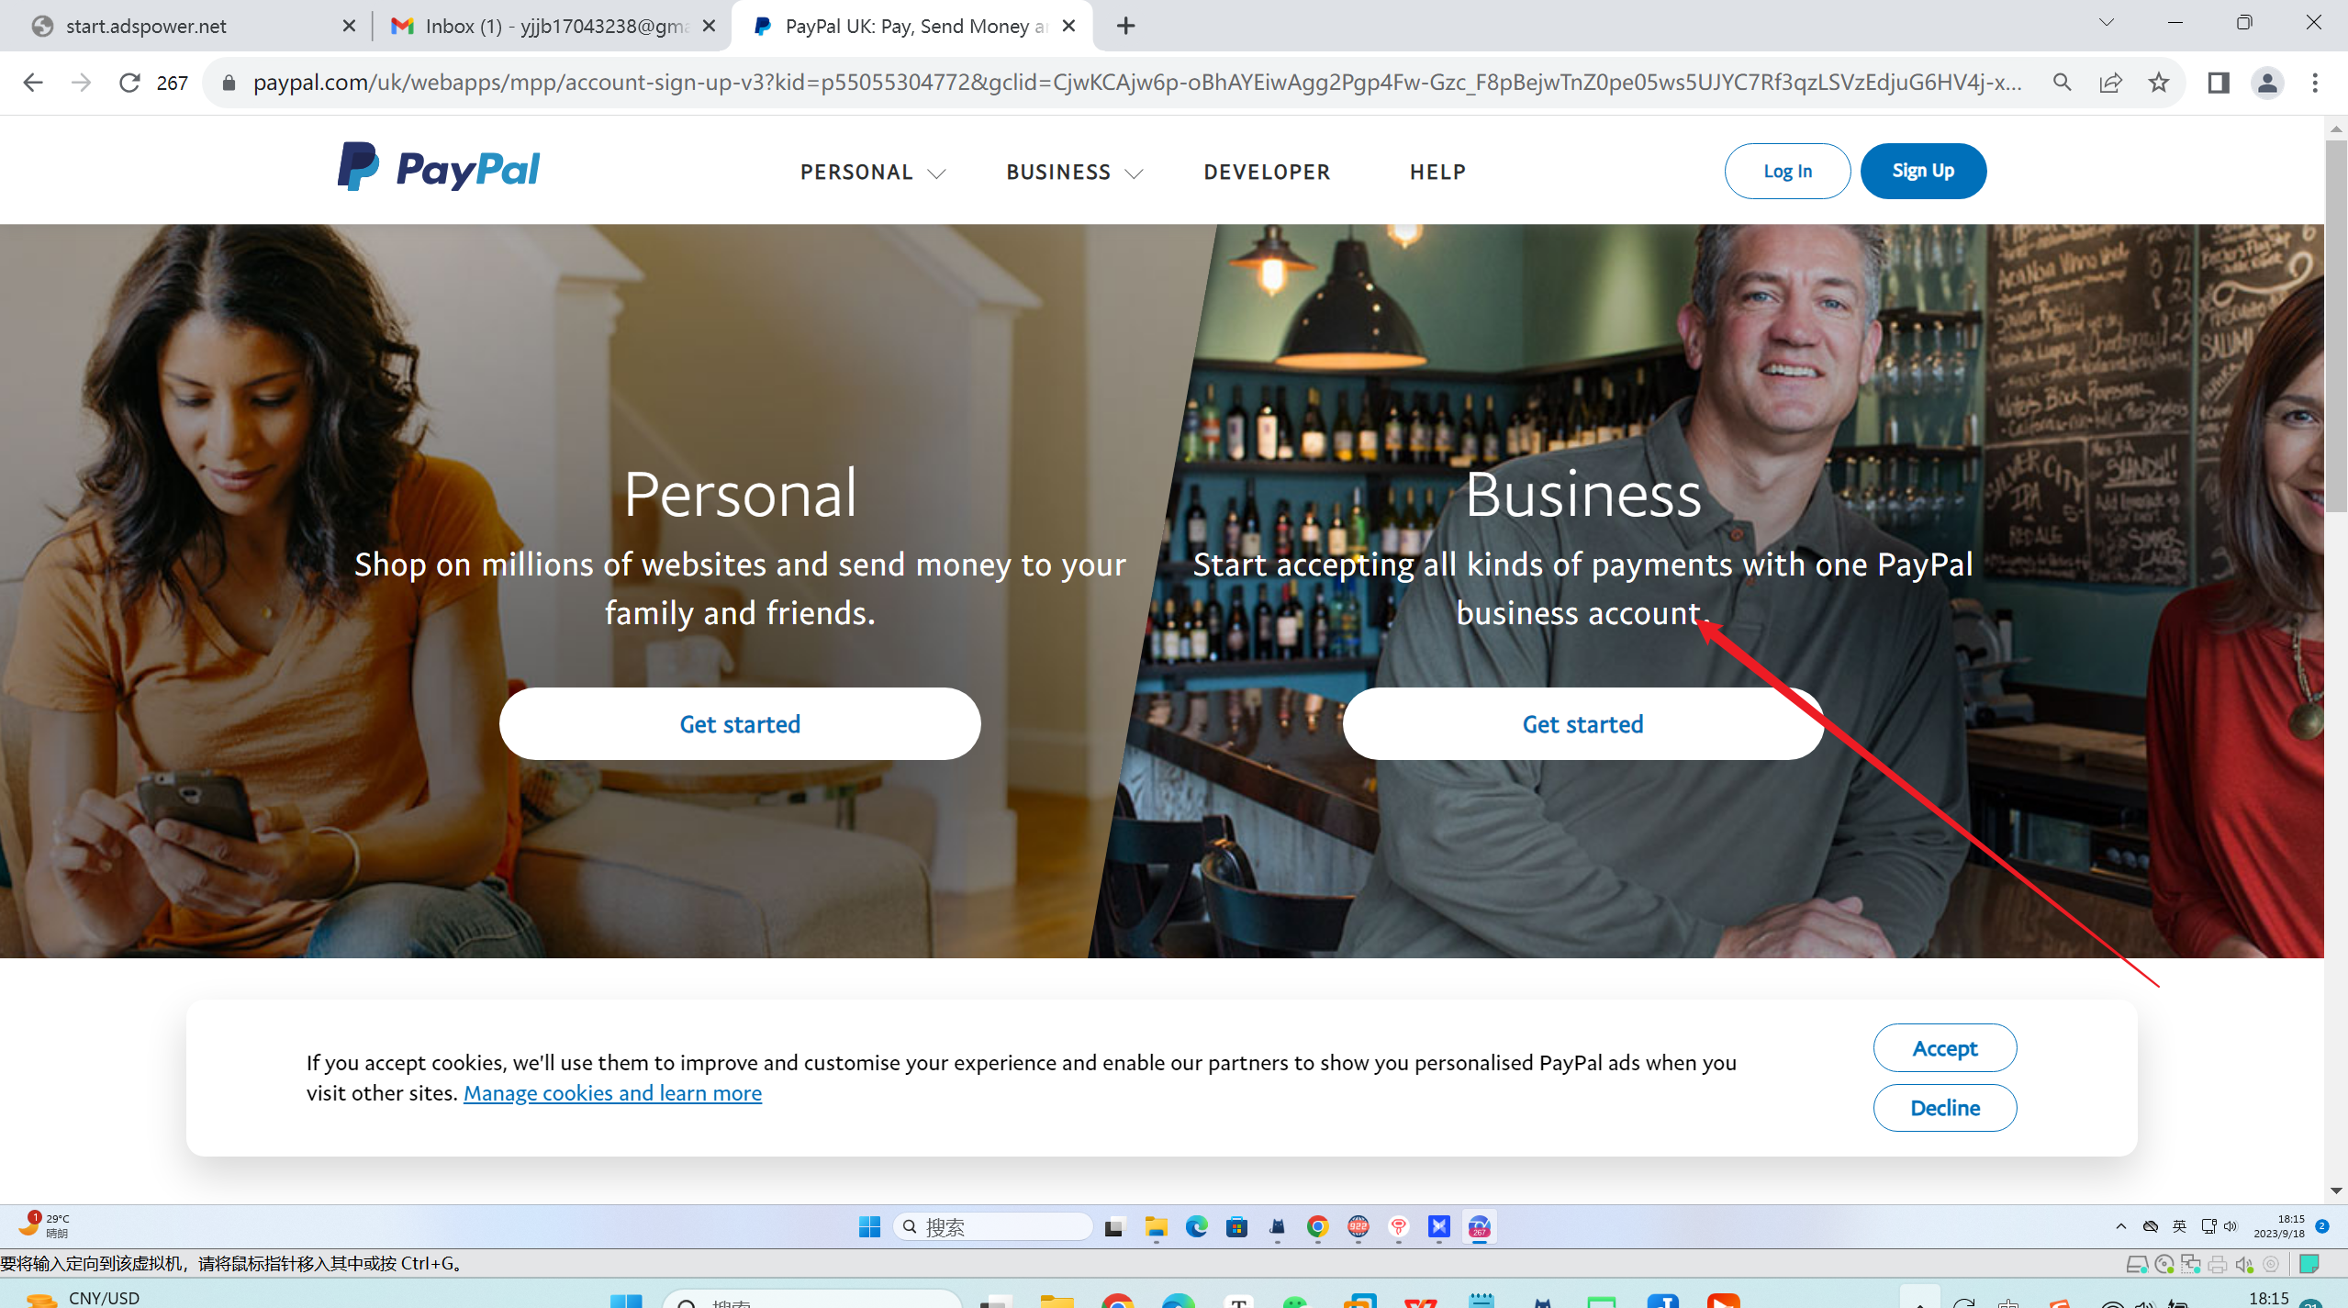Viewport: 2348px width, 1308px height.
Task: Launch Microsoft Edge from the taskbar
Action: click(x=1195, y=1226)
